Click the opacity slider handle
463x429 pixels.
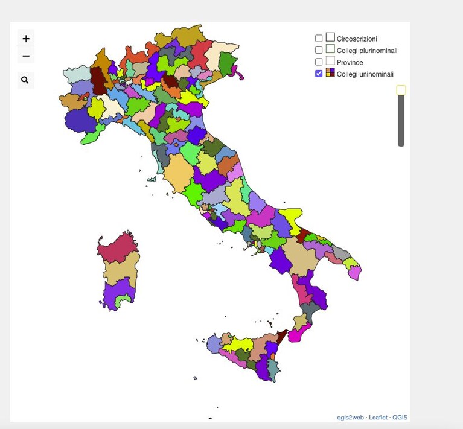tap(401, 90)
